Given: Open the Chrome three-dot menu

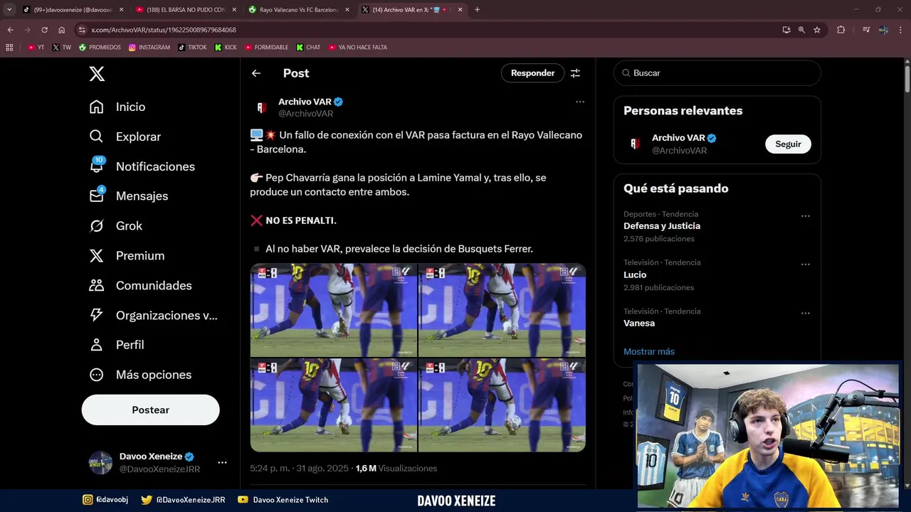Looking at the screenshot, I should [901, 30].
